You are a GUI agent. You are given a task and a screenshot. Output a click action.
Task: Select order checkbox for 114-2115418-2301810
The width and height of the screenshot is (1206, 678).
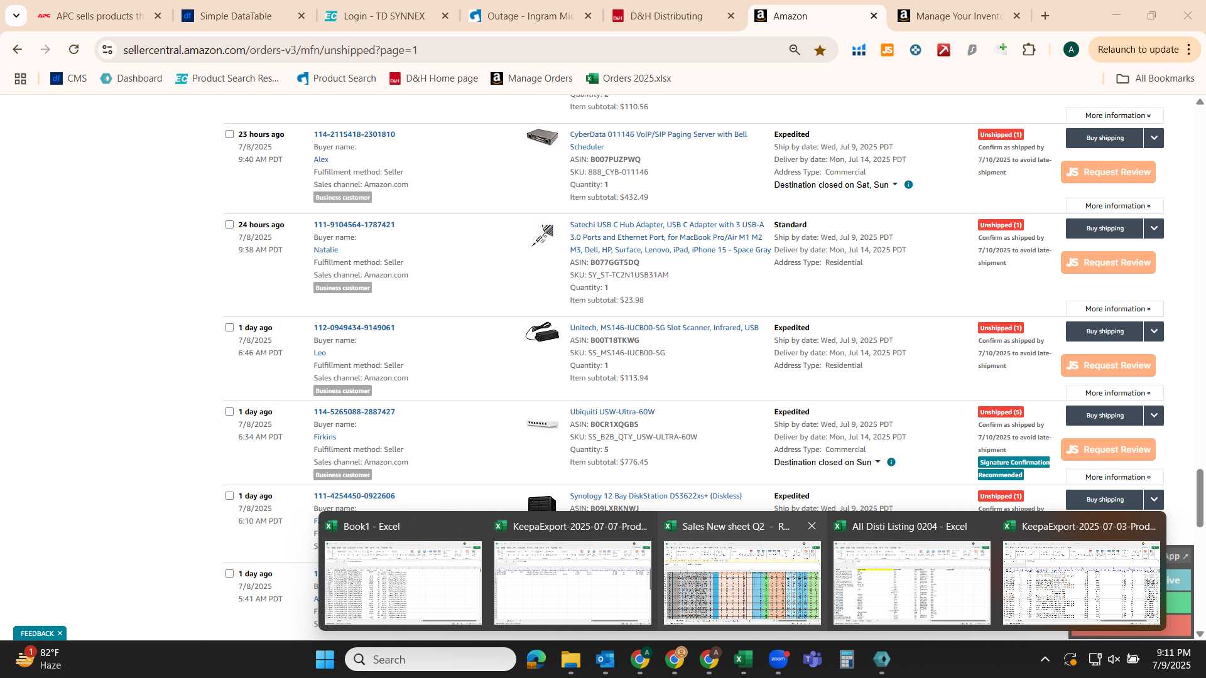229,134
